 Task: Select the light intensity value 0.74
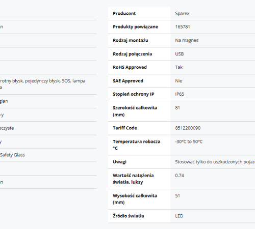point(180,176)
